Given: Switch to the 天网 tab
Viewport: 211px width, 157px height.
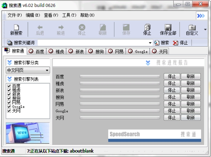Looking at the screenshot, I should [159, 51].
